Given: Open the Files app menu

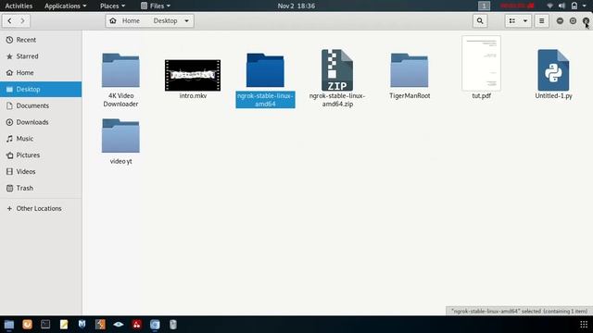Looking at the screenshot, I should pos(156,6).
